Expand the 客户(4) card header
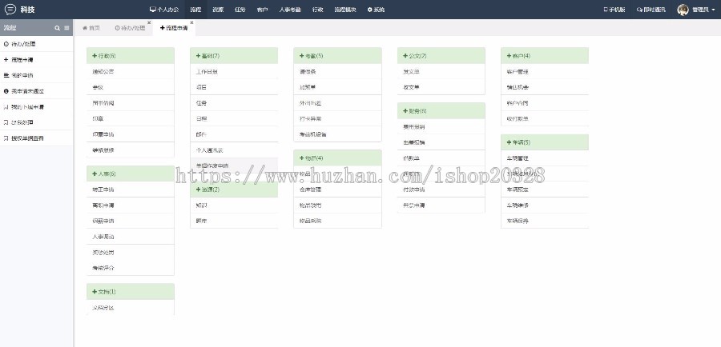 pos(545,55)
